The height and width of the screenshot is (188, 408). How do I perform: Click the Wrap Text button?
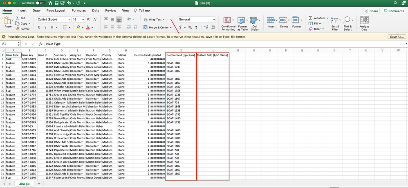[154, 20]
